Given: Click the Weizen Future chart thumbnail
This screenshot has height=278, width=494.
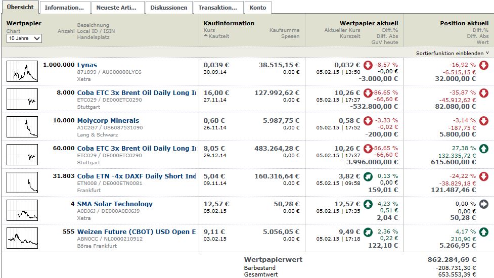Looking at the screenshot, I should click(22, 238).
